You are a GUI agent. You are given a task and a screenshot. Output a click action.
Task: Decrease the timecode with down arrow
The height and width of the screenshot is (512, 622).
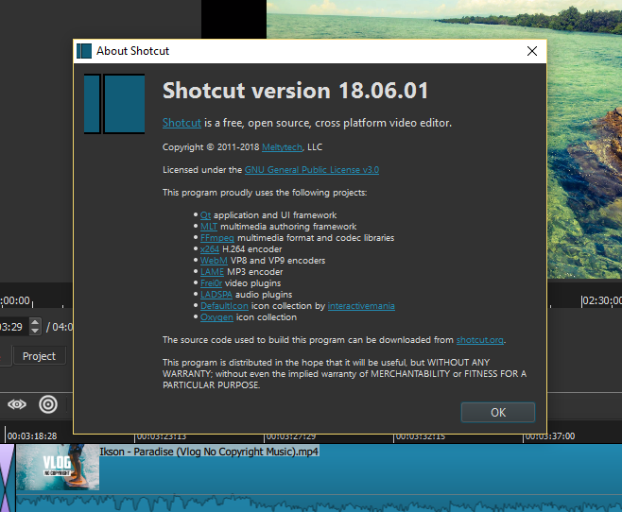(35, 331)
